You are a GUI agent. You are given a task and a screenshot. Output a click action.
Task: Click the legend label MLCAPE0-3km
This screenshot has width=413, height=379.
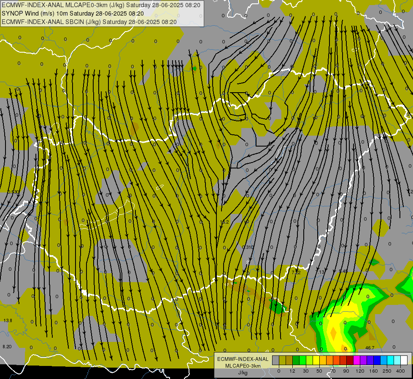[243, 366]
